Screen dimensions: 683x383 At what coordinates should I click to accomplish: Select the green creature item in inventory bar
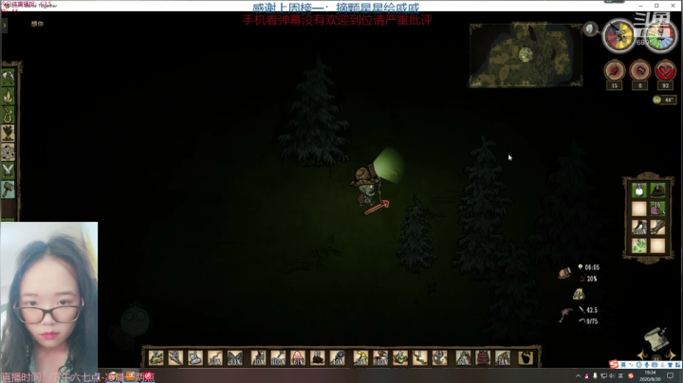pyautogui.click(x=400, y=357)
